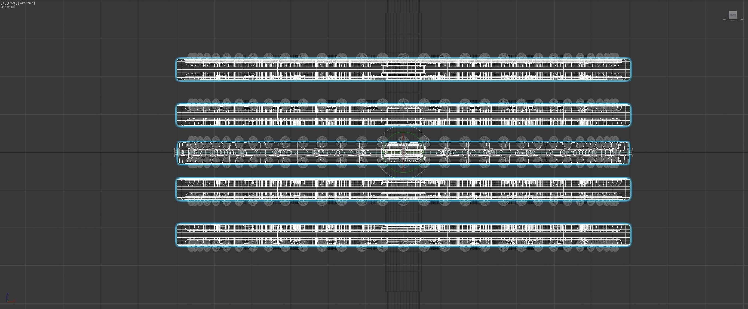Click the USE WP(8) viewport text
748x309 pixels.
[8, 7]
